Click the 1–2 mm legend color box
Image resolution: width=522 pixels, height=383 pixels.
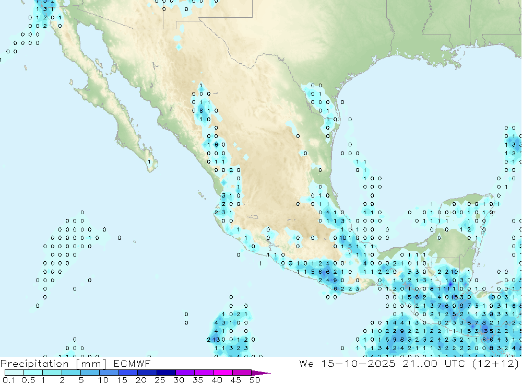tap(52, 373)
